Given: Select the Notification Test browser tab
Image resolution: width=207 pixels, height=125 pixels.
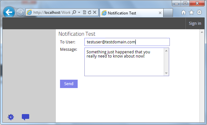Looking at the screenshot, I should pyautogui.click(x=132, y=13).
